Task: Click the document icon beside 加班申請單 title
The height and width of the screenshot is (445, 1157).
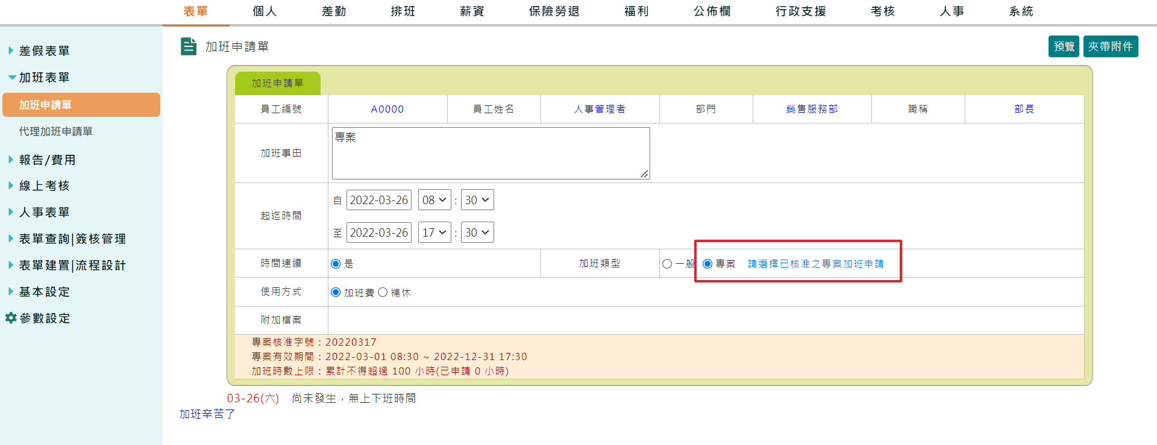Action: [189, 46]
